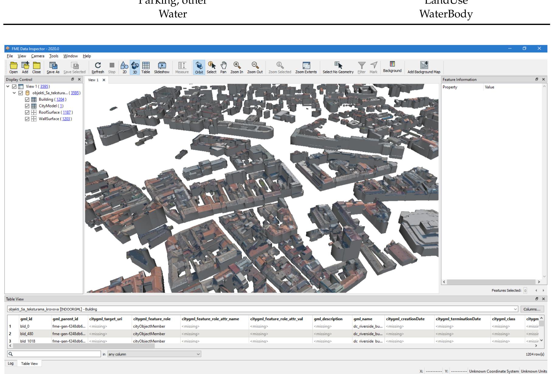Viewport: 551px width, 374px height.
Task: Open the File menu
Action: pyautogui.click(x=10, y=56)
